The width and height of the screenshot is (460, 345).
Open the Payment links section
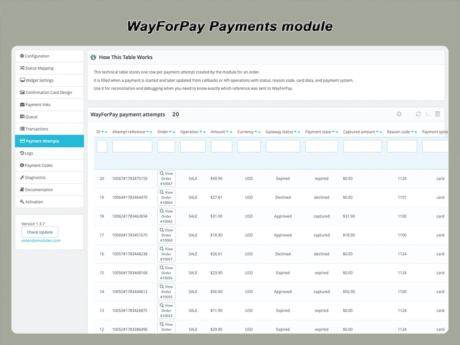tap(49, 105)
